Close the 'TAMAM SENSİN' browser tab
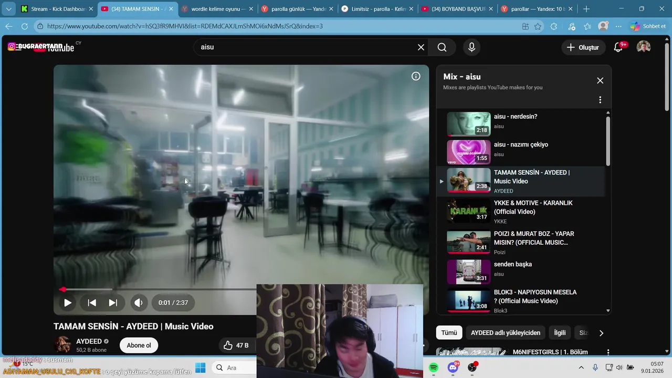 click(x=171, y=9)
